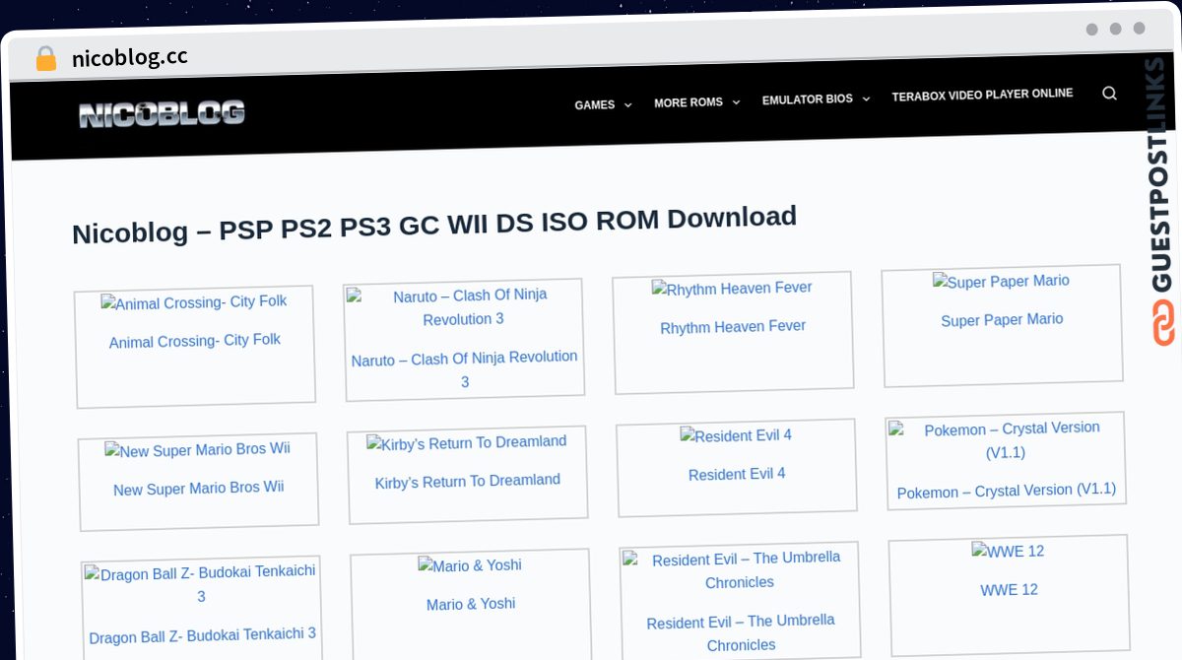The width and height of the screenshot is (1182, 660).
Task: Click the NICOBLOG logo
Action: point(162,114)
